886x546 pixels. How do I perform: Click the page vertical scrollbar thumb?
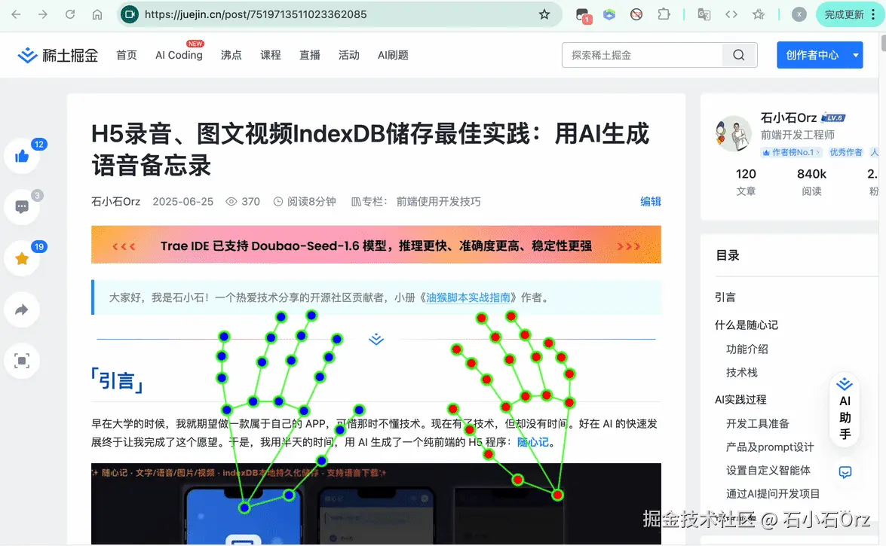[883, 42]
